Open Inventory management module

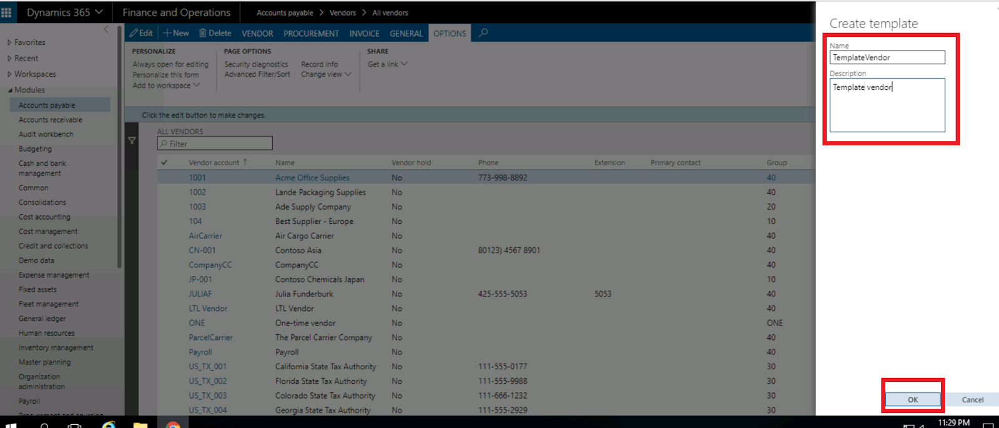point(56,348)
